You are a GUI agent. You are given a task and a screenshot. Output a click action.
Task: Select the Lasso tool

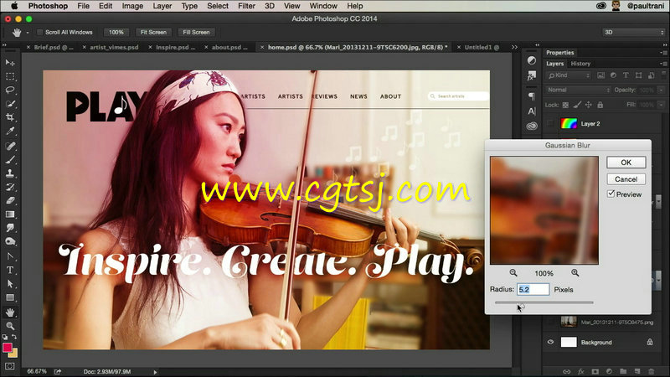click(x=10, y=90)
